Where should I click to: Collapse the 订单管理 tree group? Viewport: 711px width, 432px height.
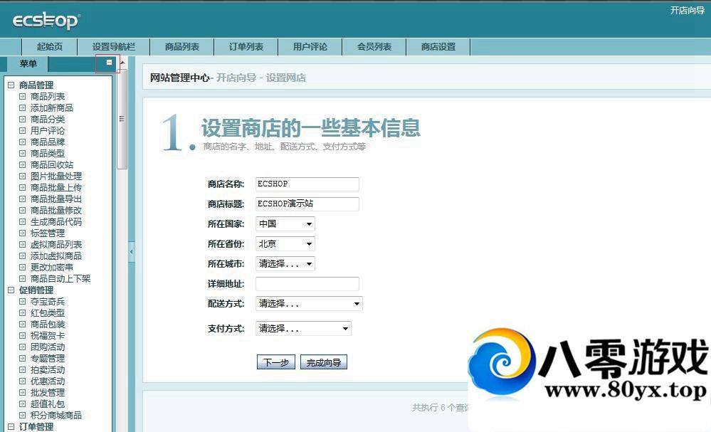(11, 427)
